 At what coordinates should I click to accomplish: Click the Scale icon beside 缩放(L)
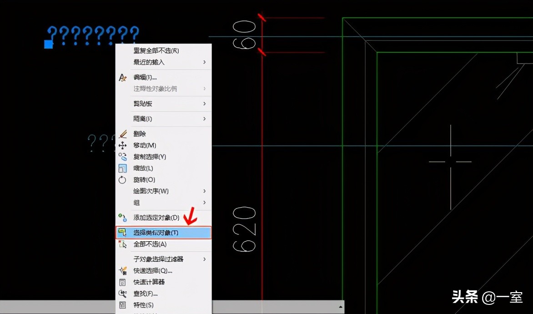[x=122, y=168]
